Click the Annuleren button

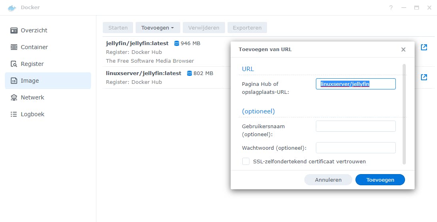tap(328, 180)
